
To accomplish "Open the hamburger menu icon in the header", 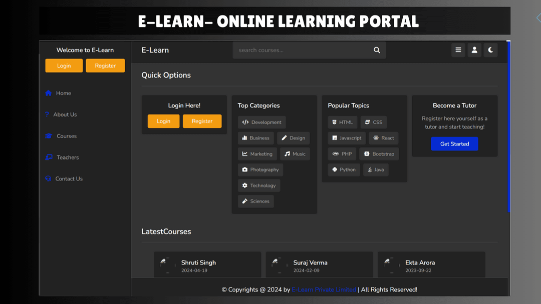I will tap(458, 50).
